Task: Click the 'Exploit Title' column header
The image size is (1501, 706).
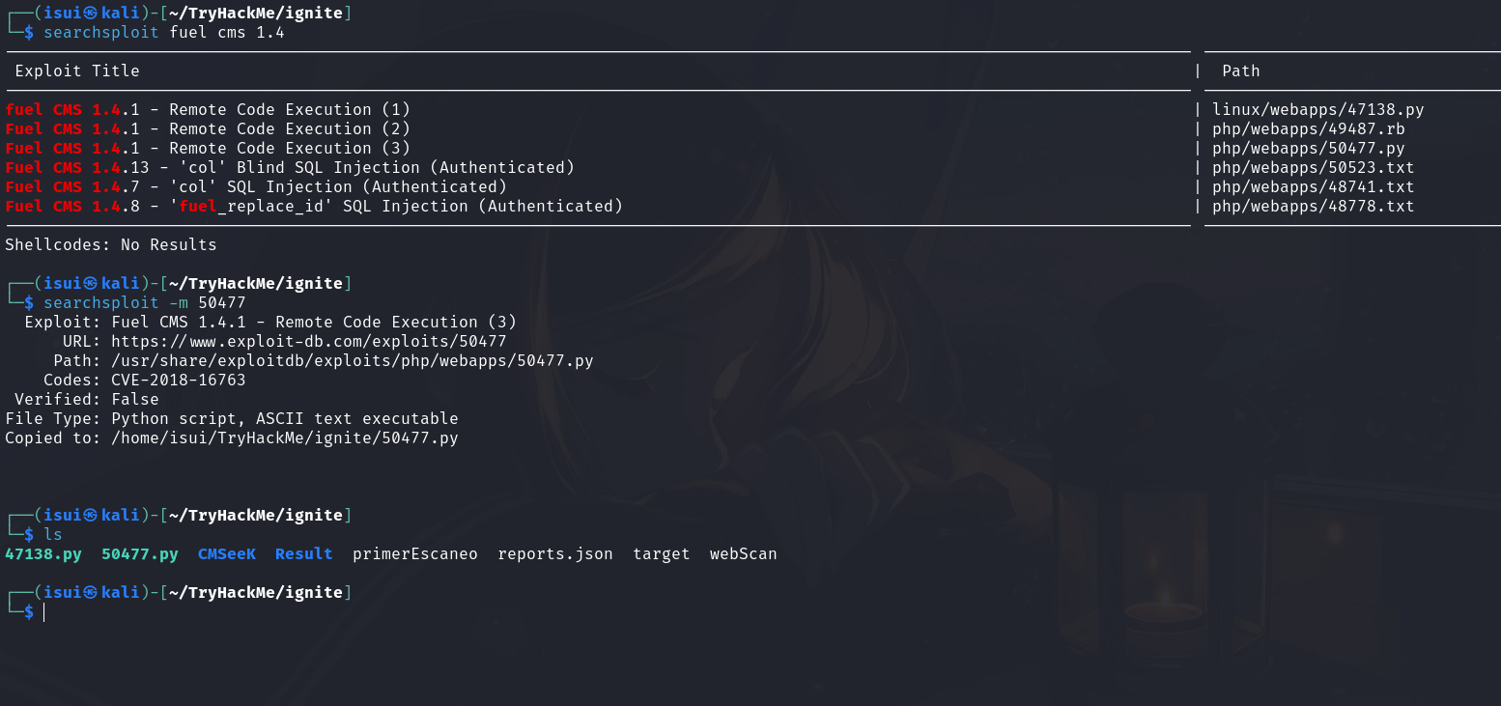Action: (77, 71)
